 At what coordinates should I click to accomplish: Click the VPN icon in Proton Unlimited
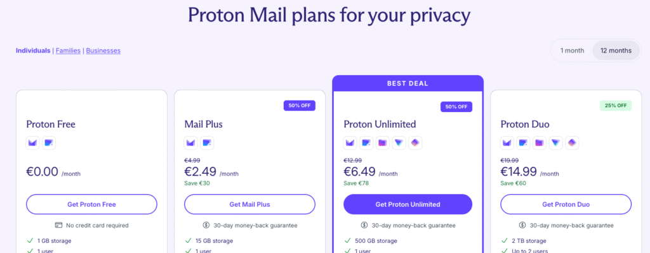pos(399,143)
